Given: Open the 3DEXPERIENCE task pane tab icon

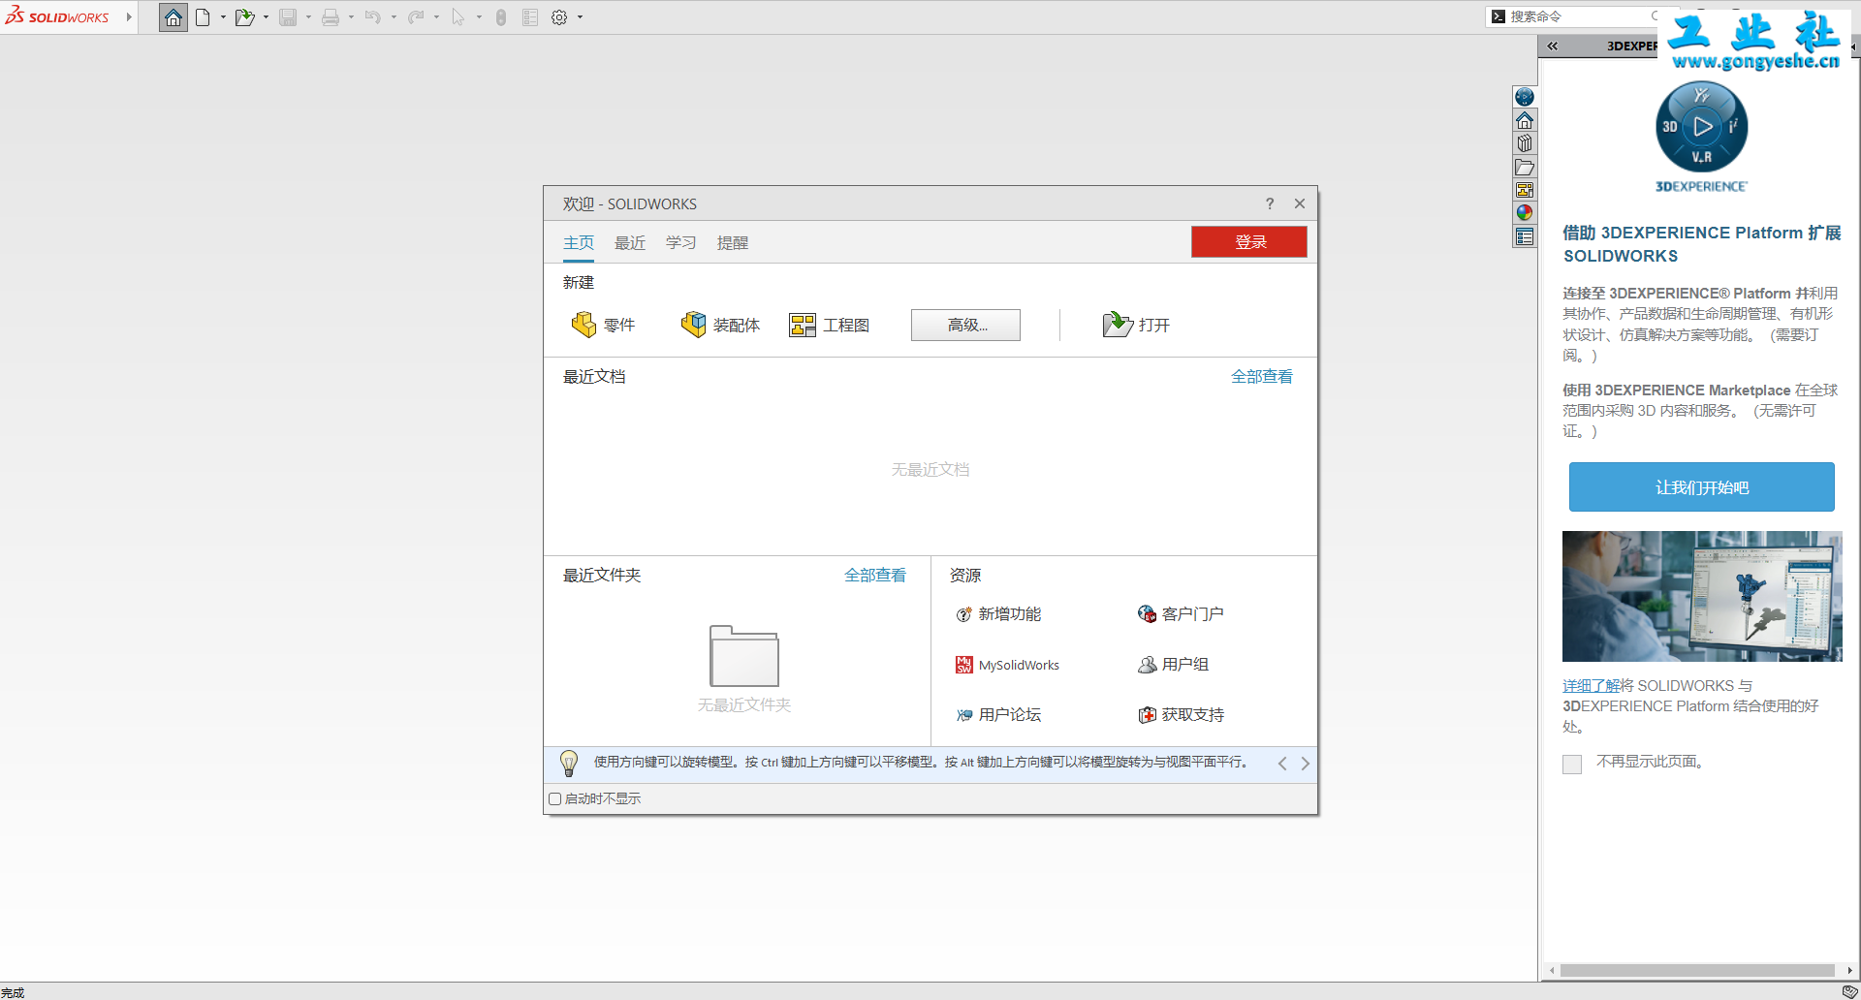Looking at the screenshot, I should [x=1525, y=97].
